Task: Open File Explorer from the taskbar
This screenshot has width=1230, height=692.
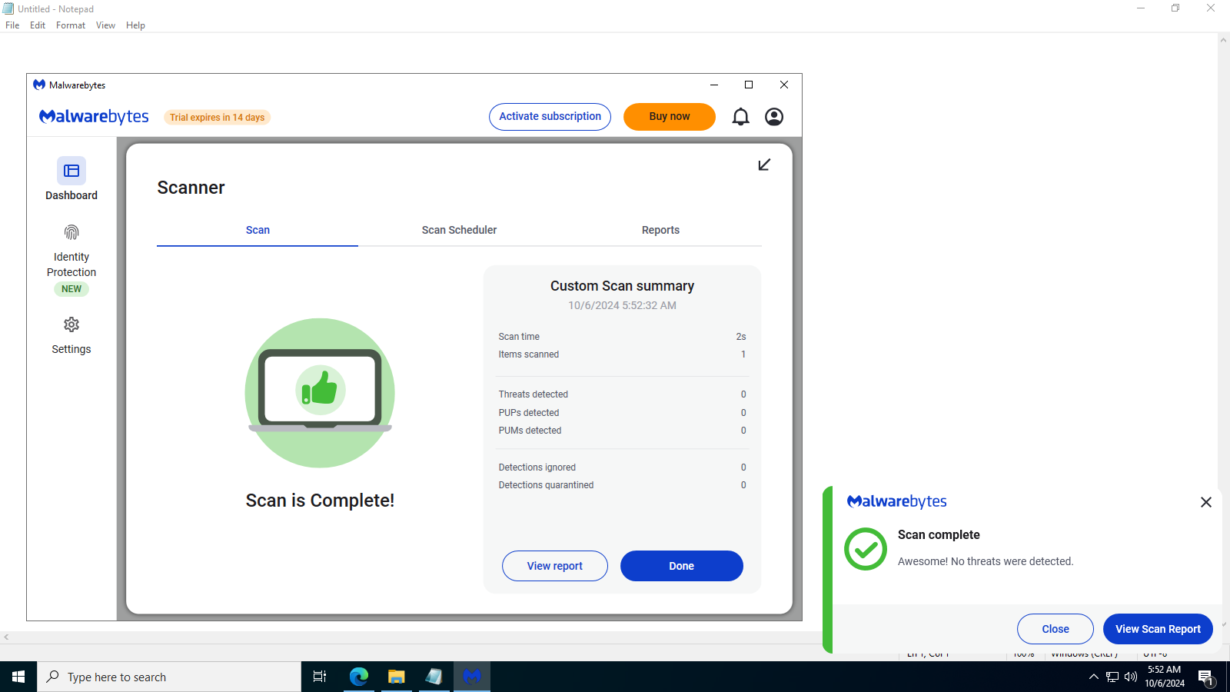Action: [x=397, y=677]
